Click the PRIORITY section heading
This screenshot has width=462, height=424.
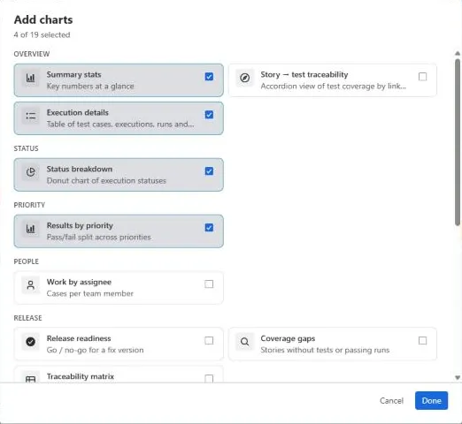point(29,205)
